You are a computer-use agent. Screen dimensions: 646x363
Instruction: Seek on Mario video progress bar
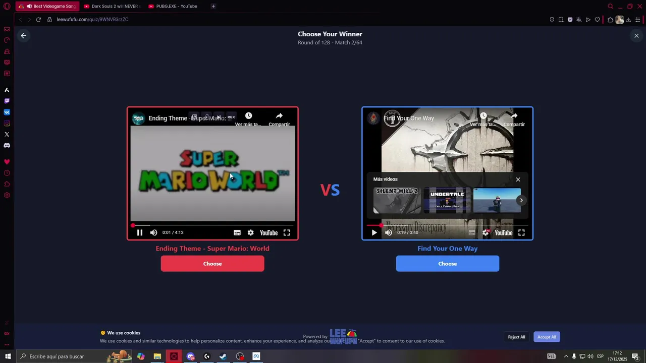pyautogui.click(x=212, y=225)
